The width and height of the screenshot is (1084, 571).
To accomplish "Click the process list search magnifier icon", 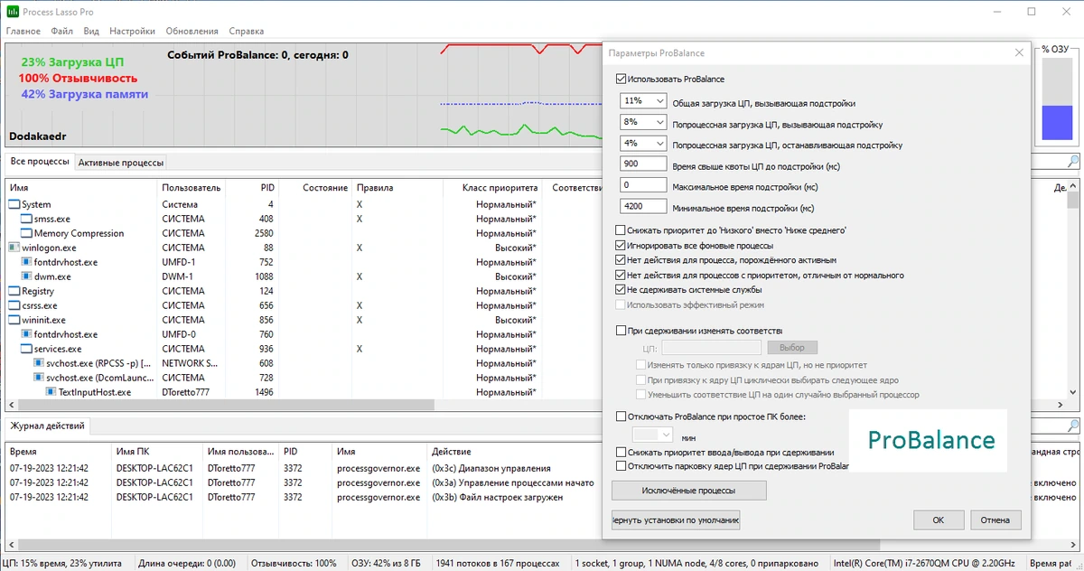I will point(1073,162).
